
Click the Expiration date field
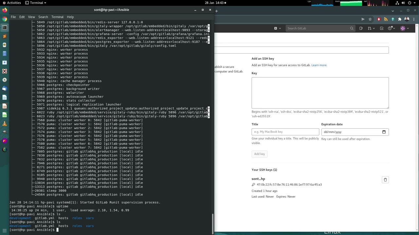355,132
